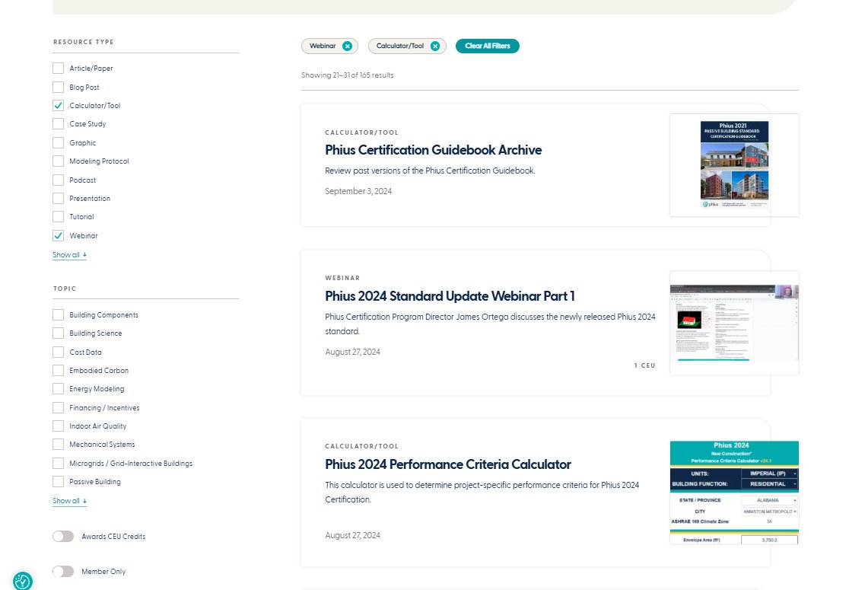The width and height of the screenshot is (849, 590).
Task: Check the Article/Paper resource type
Action: (58, 68)
